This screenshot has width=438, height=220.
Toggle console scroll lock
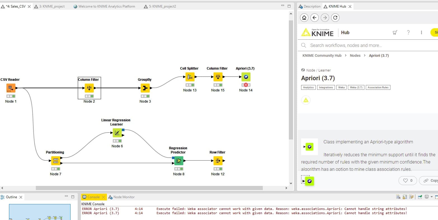(405, 197)
